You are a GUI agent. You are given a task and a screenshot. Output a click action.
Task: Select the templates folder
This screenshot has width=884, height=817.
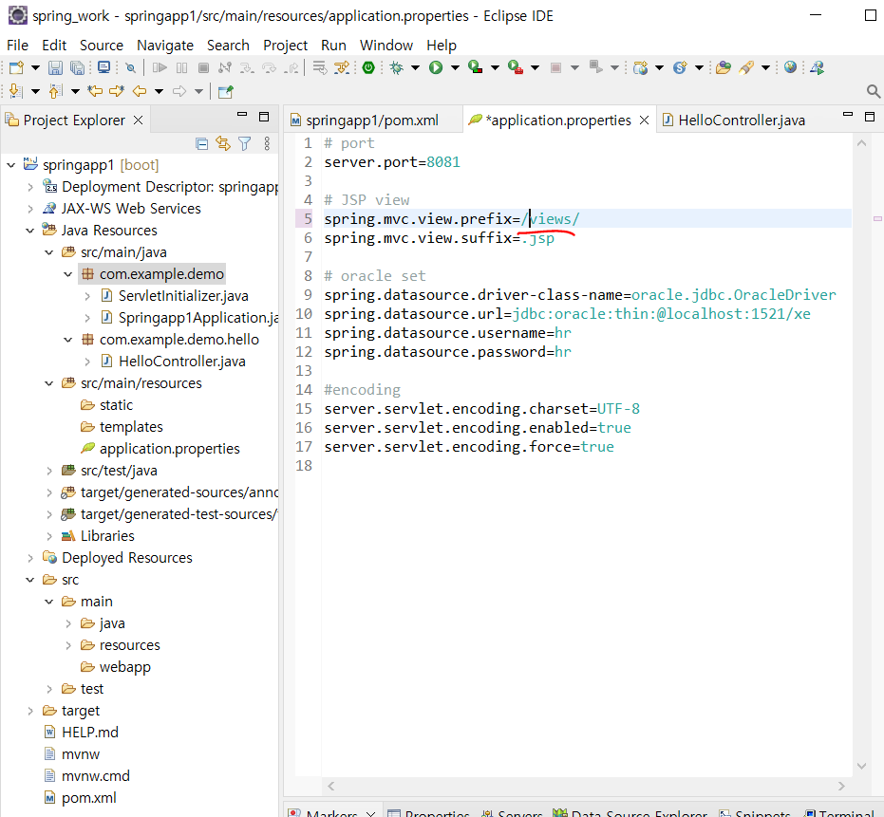(x=131, y=427)
